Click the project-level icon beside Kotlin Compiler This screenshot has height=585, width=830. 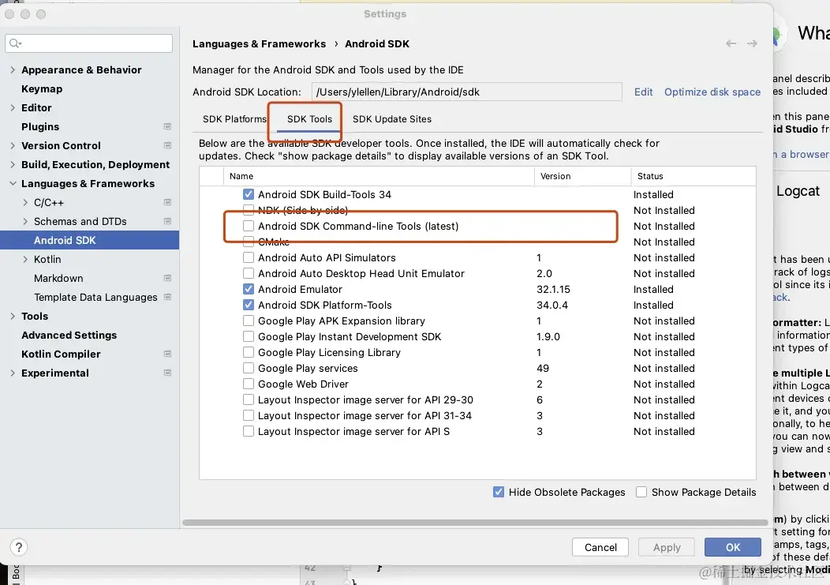167,354
